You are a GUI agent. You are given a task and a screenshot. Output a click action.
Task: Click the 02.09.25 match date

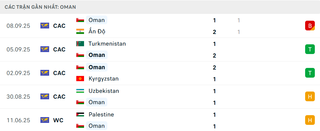point(18,73)
